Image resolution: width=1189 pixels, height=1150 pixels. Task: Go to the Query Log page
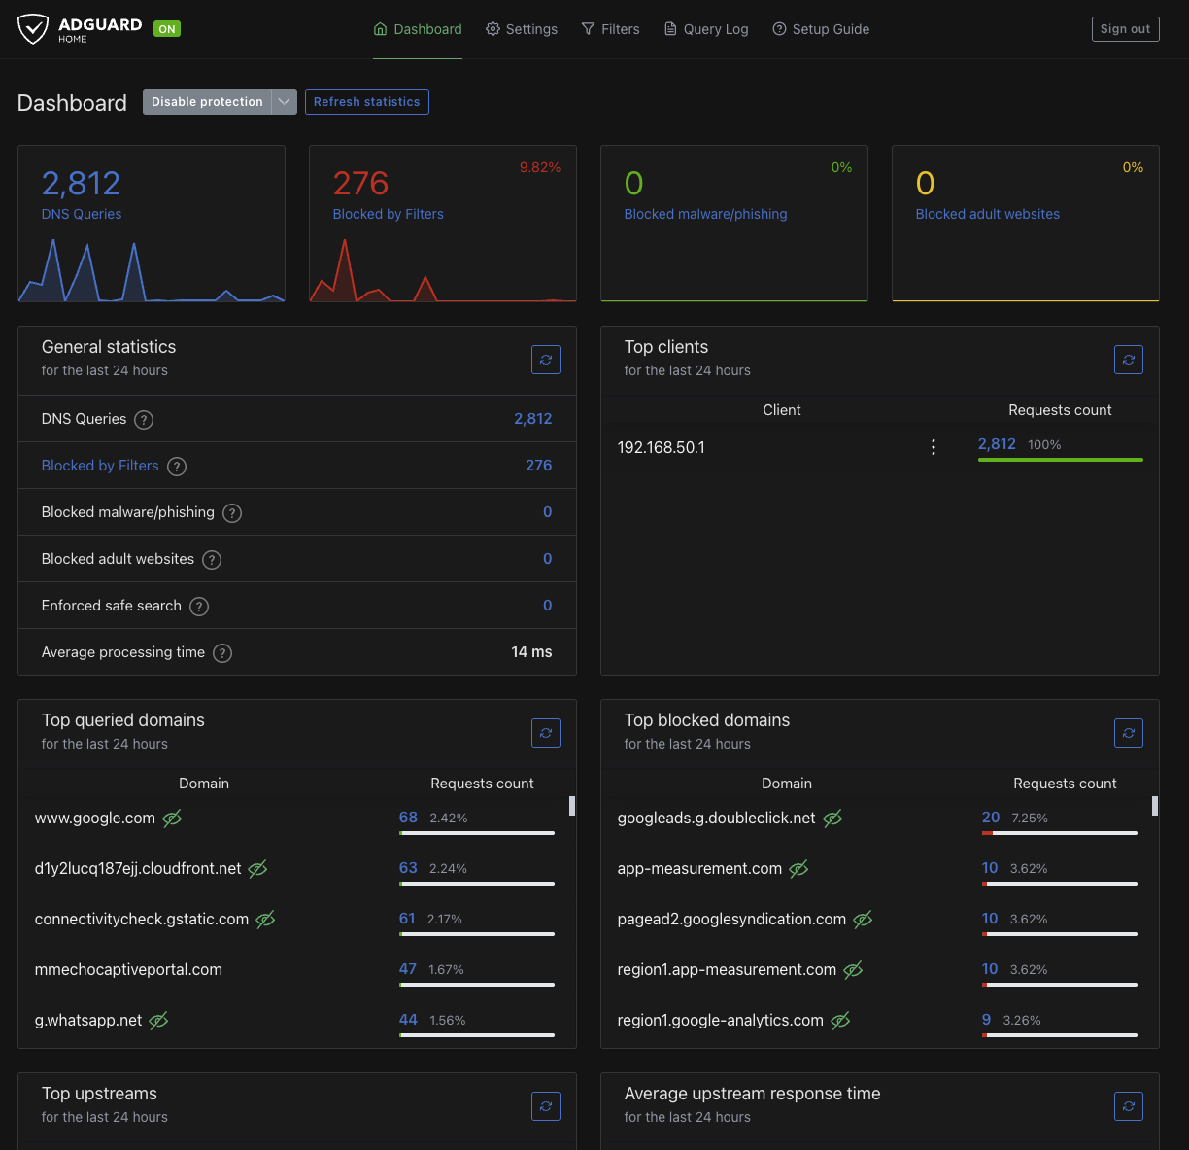(x=706, y=29)
